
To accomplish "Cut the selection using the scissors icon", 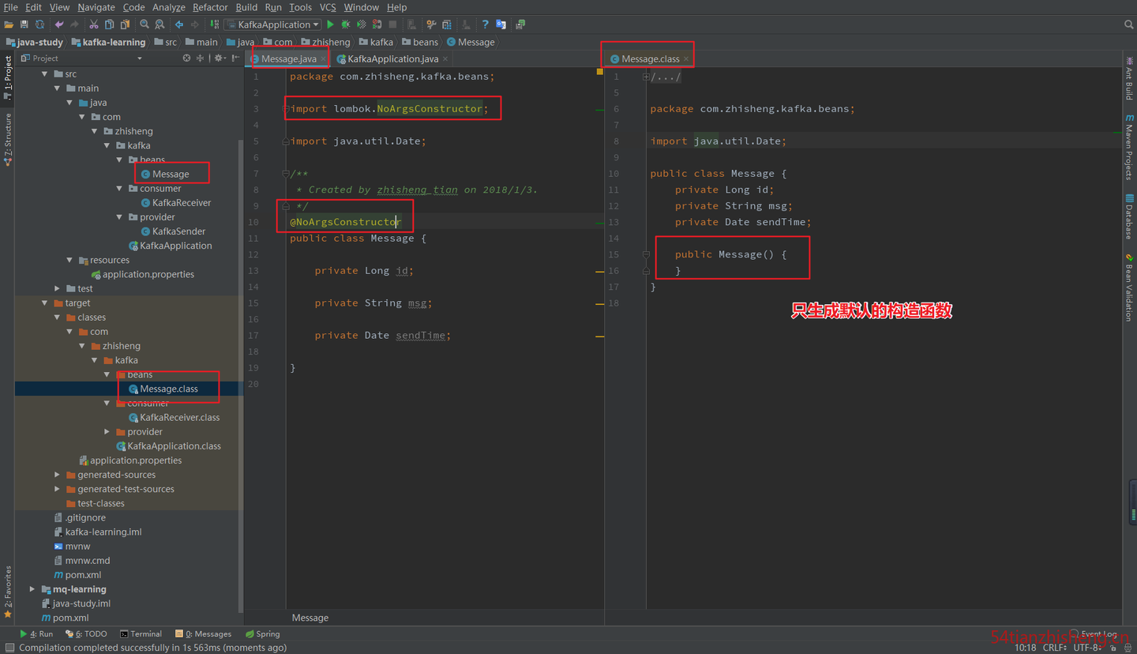I will click(93, 24).
